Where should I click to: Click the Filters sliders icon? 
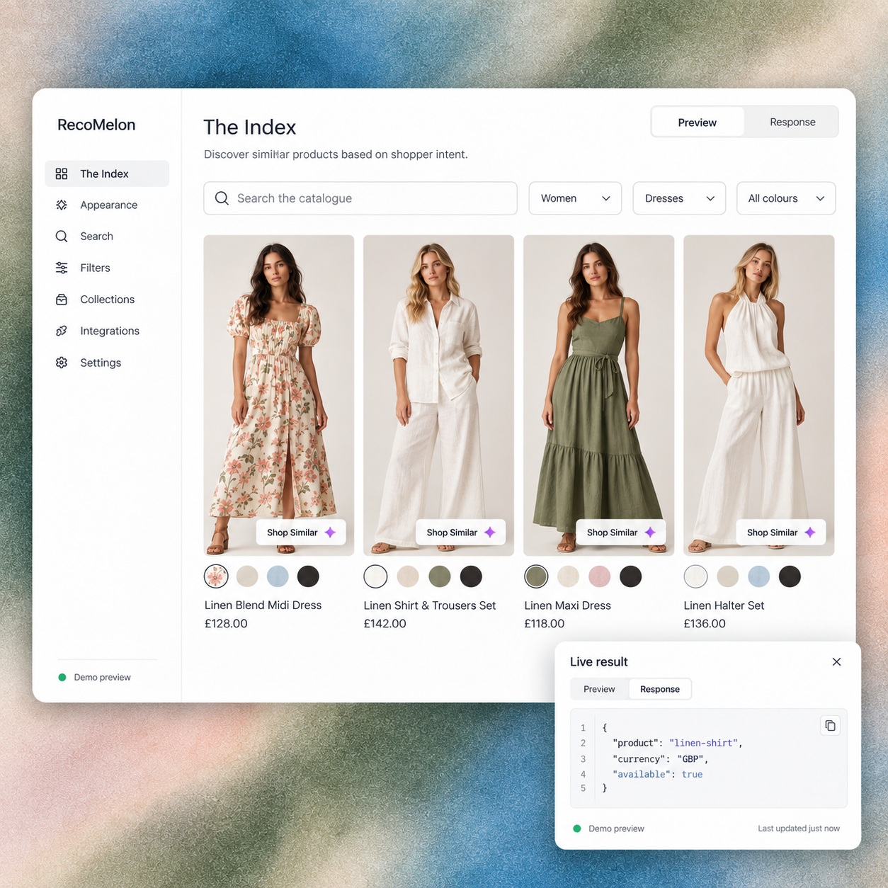(62, 268)
